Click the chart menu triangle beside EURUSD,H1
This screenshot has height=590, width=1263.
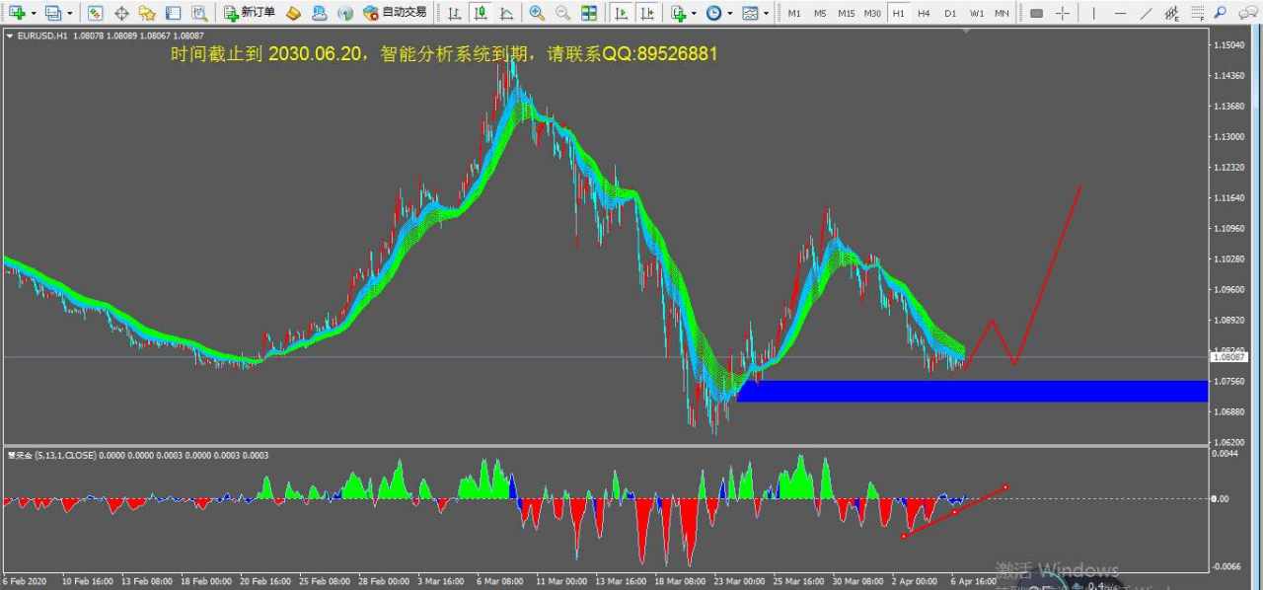10,35
